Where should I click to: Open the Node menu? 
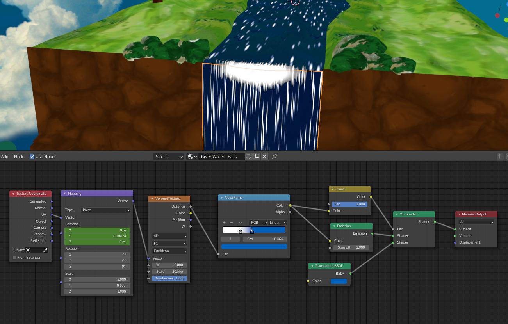tap(19, 157)
